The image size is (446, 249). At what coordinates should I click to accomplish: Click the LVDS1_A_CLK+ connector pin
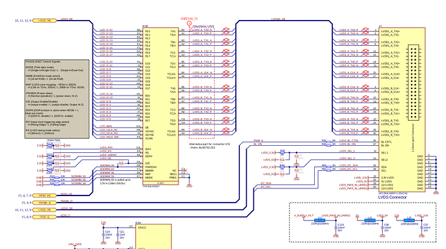[x=390, y=74]
